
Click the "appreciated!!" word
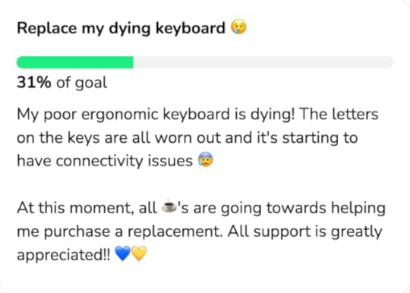pos(64,255)
